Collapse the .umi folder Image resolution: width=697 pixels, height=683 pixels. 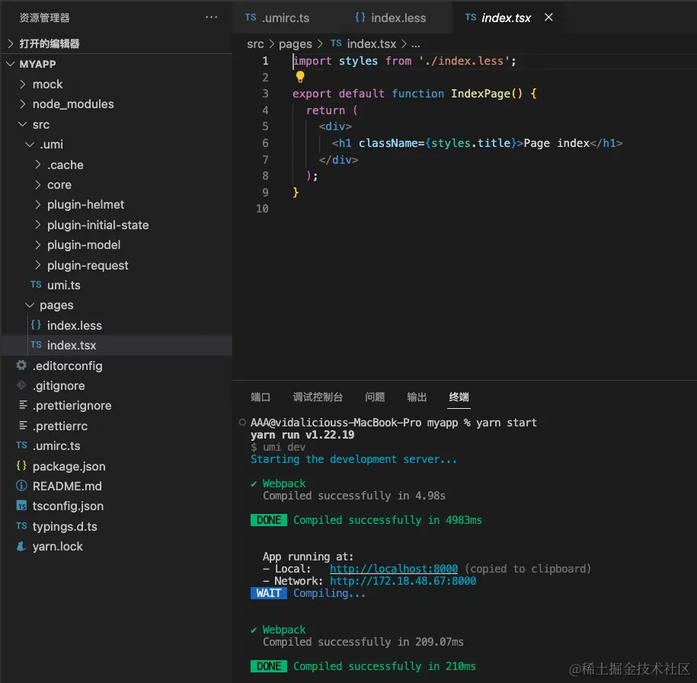30,145
